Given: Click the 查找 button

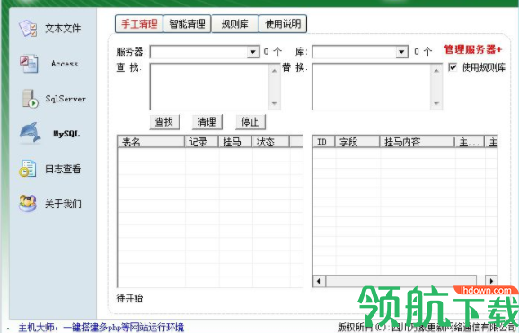Looking at the screenshot, I should pos(164,122).
